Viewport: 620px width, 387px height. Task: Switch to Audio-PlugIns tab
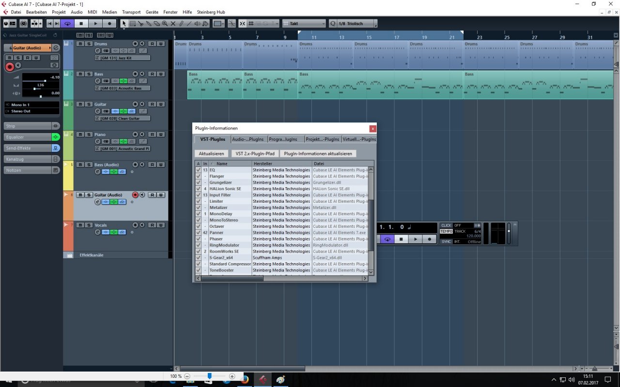tap(248, 139)
